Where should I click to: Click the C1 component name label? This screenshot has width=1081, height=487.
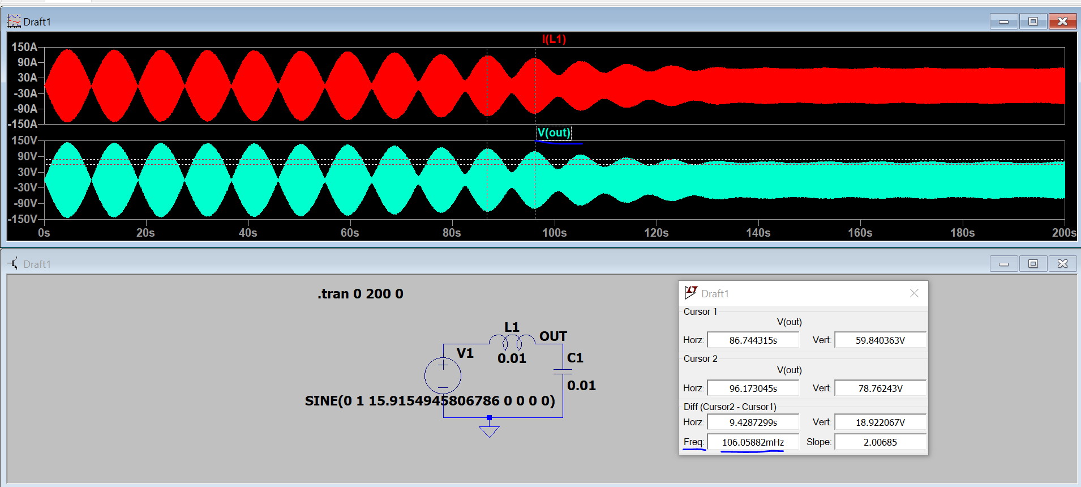pyautogui.click(x=575, y=357)
